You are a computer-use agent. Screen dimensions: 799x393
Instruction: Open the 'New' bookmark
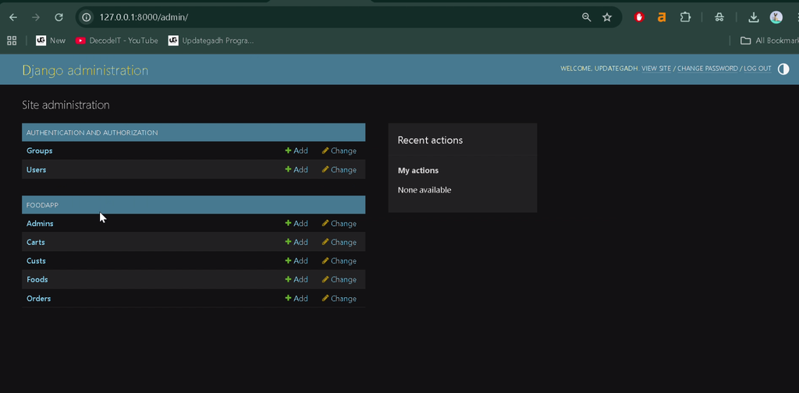51,41
